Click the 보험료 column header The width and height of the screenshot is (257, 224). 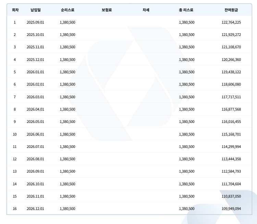click(107, 10)
